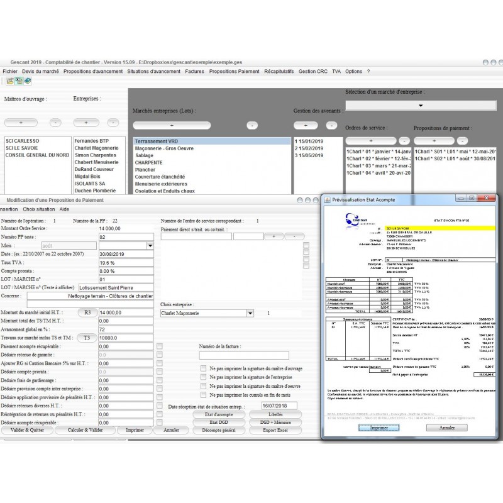Image resolution: width=503 pixels, height=503 pixels.
Task: Click the save disk toolbar icon
Action: click(x=19, y=81)
